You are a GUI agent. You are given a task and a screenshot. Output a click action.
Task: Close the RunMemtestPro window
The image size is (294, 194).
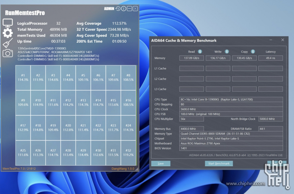click(135, 9)
